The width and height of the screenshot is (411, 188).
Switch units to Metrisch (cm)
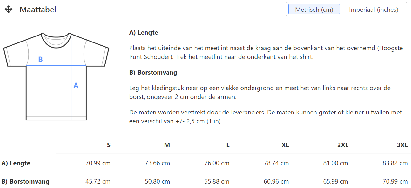click(314, 10)
